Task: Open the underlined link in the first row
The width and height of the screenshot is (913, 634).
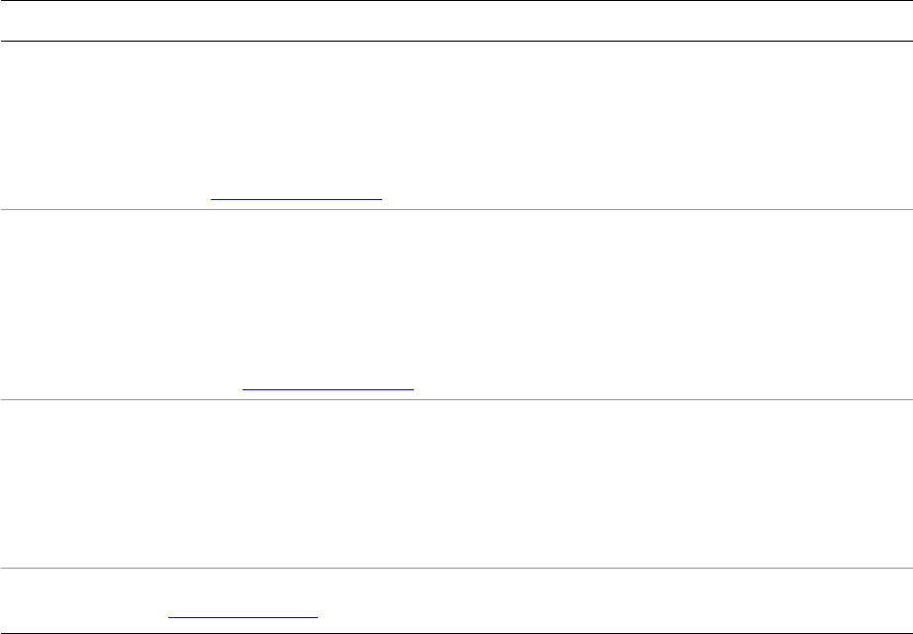Action: (296, 195)
